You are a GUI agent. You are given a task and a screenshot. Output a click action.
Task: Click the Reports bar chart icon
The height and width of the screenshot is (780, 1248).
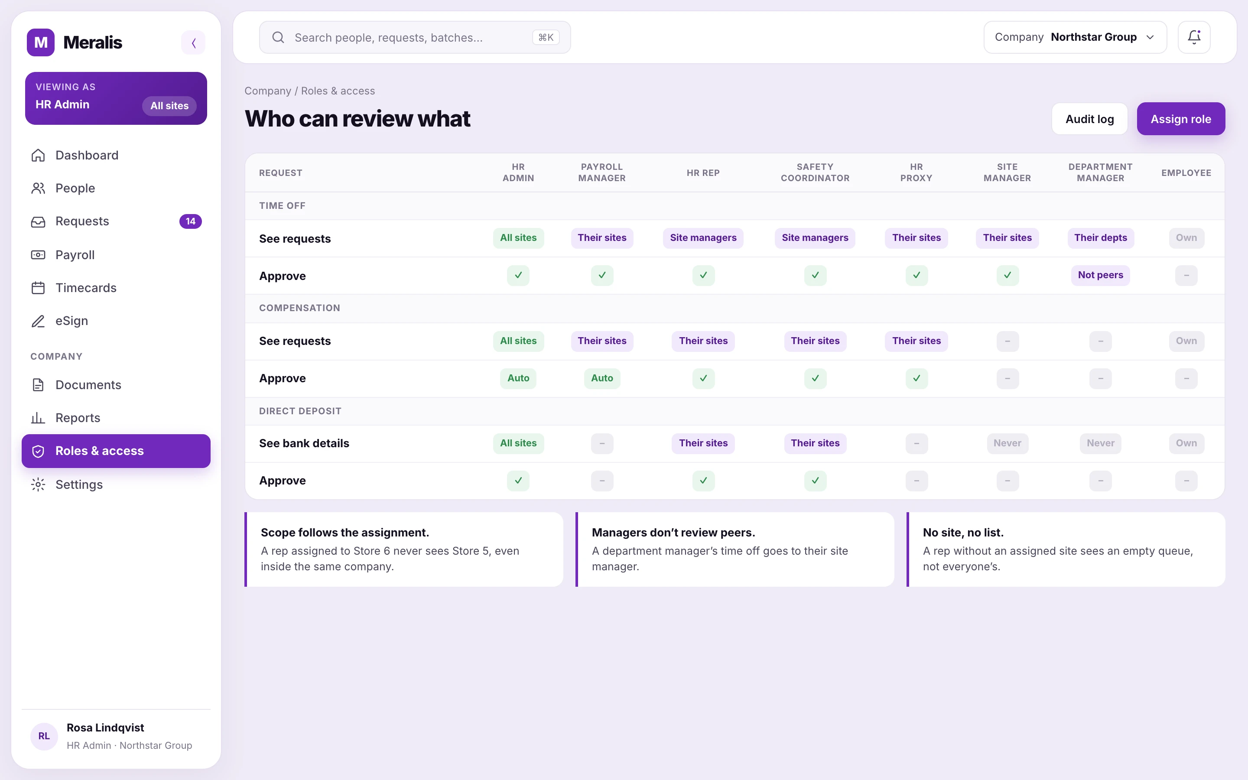click(38, 418)
